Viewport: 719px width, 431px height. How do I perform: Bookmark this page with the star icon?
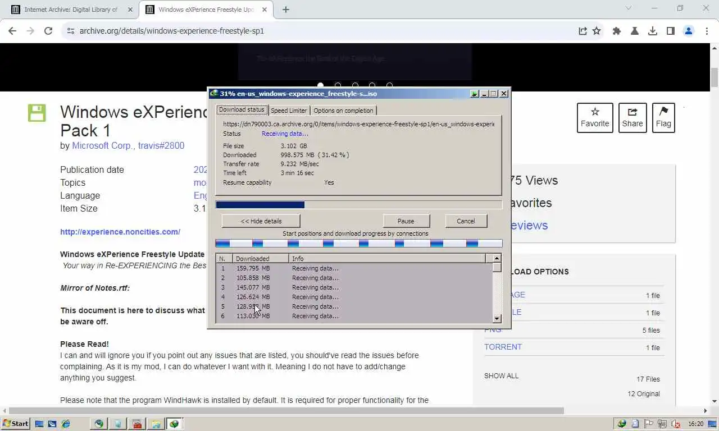pos(597,31)
